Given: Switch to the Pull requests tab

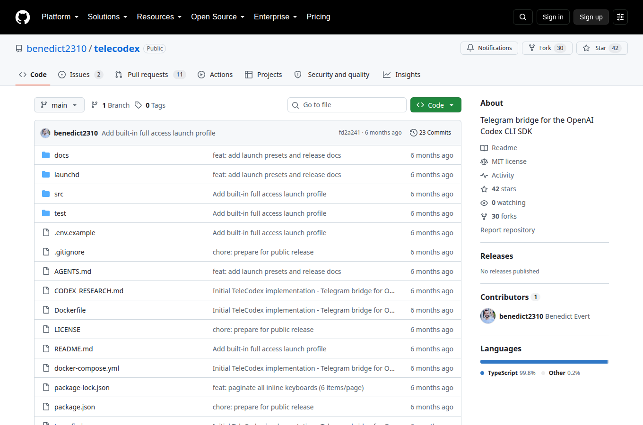Looking at the screenshot, I should [150, 75].
